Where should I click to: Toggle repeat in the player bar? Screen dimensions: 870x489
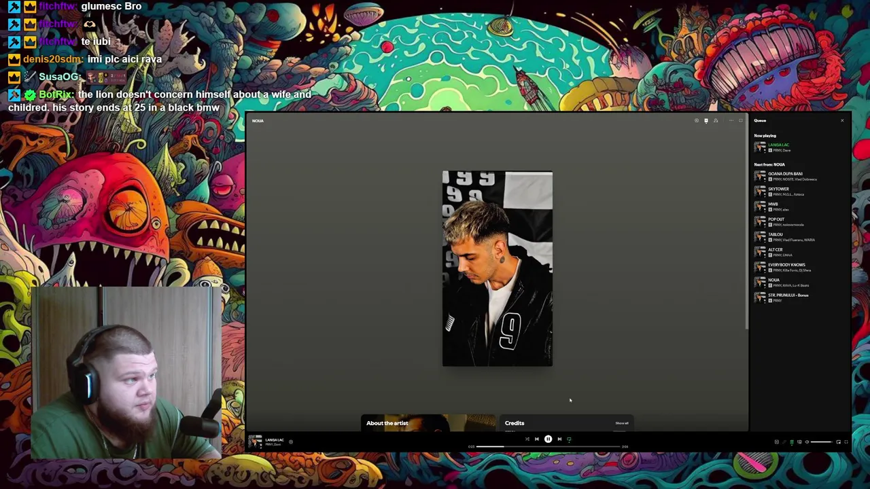click(x=569, y=439)
